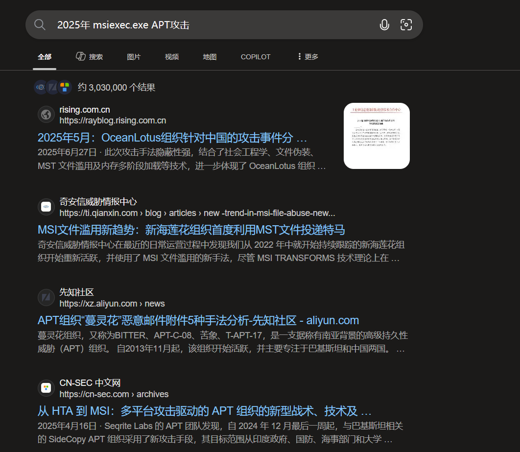Open the 地图 tab
The width and height of the screenshot is (520, 452).
click(210, 57)
